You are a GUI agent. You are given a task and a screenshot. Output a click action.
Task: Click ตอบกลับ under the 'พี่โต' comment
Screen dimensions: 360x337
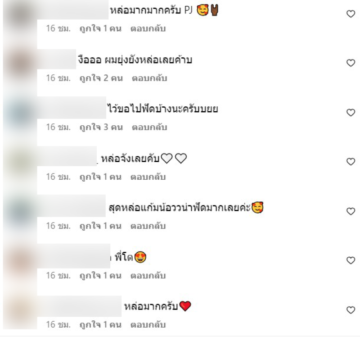click(x=148, y=275)
